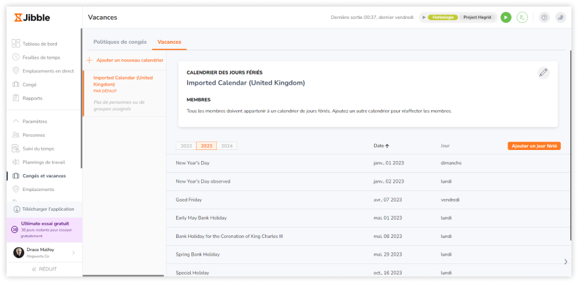Open Congé suitcase icon
Screen dimensions: 578x283
[16, 84]
